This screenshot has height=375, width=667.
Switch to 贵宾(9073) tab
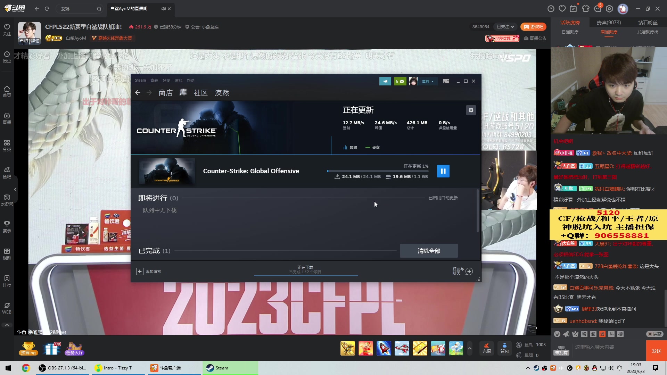point(609,23)
